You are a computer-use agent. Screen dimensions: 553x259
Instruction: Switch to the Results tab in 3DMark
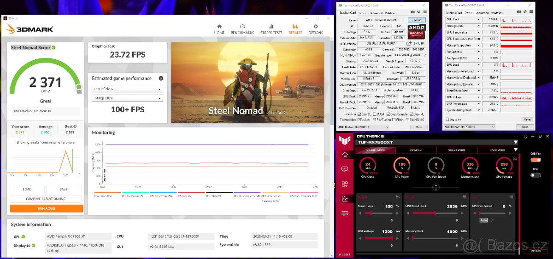(295, 29)
